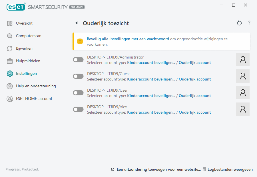Click the Alex user avatar icon
The height and width of the screenshot is (177, 257).
243,109
